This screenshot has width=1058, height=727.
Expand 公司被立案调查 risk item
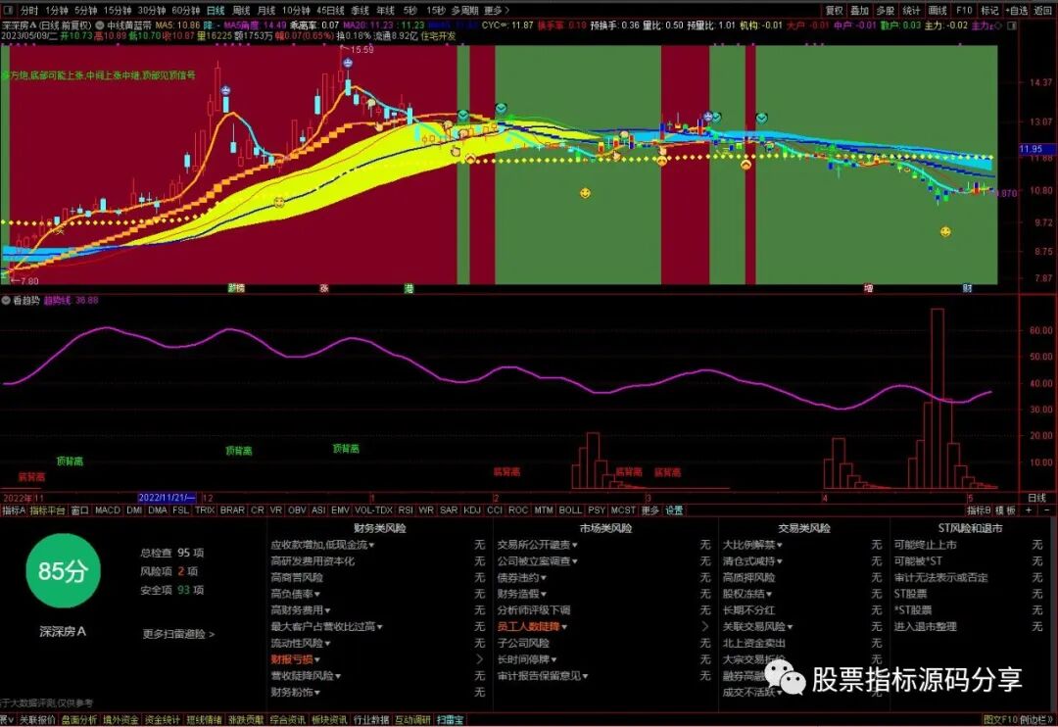537,561
